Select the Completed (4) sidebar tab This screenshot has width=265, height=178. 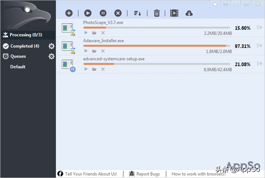pos(25,46)
